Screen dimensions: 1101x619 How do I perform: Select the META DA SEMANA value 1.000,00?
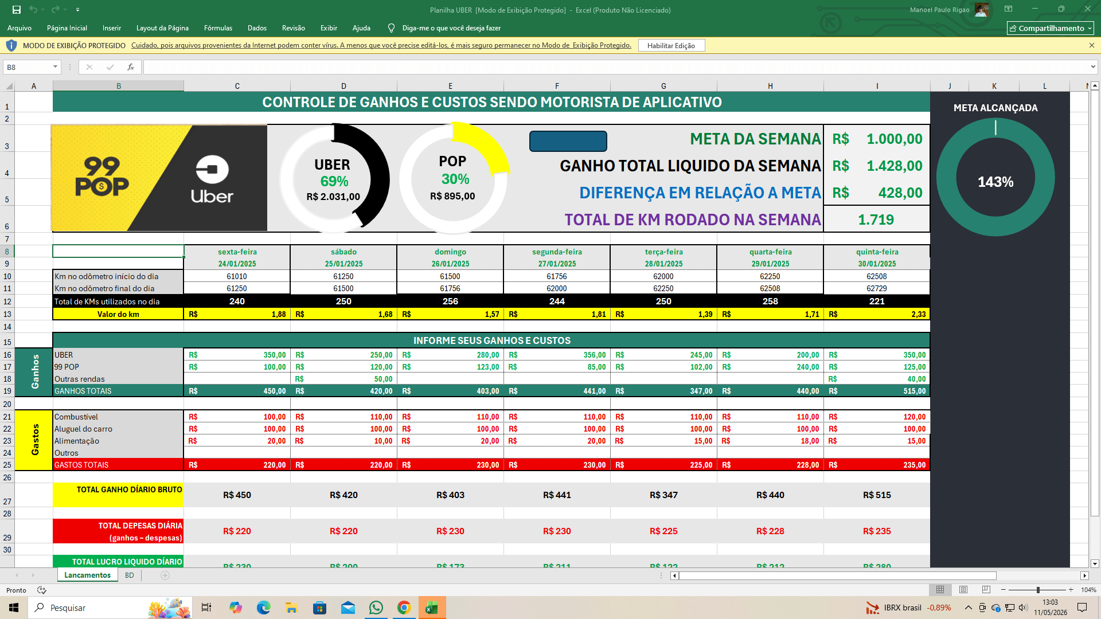(x=877, y=139)
